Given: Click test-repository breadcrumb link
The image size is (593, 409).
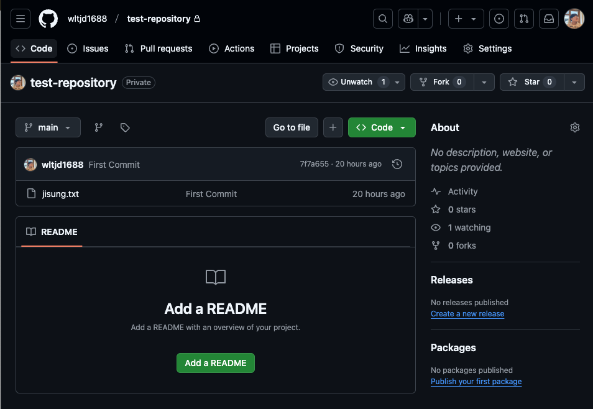Looking at the screenshot, I should tap(159, 19).
